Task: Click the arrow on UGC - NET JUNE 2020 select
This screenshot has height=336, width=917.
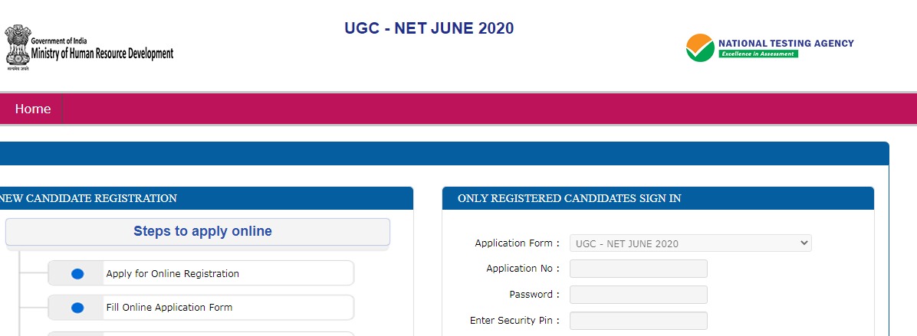Action: point(804,243)
